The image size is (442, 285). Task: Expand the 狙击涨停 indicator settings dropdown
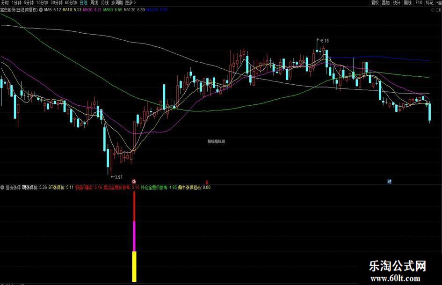pyautogui.click(x=2, y=187)
